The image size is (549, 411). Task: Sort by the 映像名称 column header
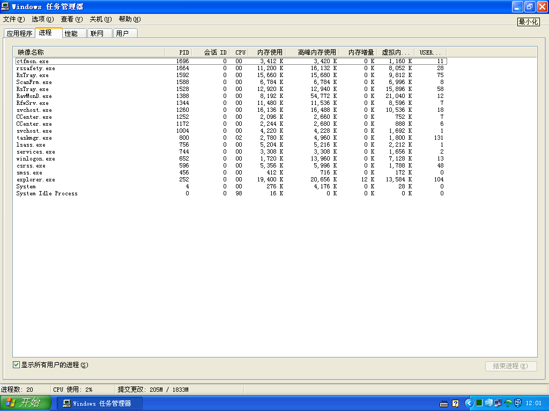coord(90,52)
